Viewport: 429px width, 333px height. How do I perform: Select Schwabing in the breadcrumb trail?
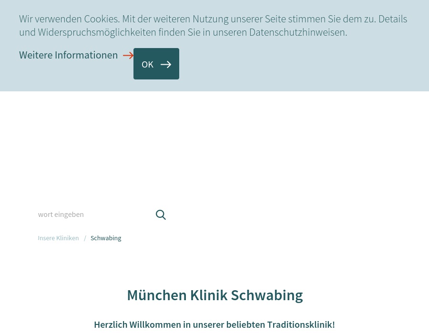[x=106, y=238]
